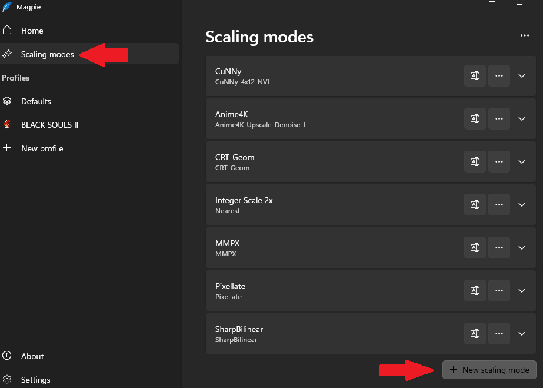Click the rename icon for SharpBilinear
The image size is (543, 388).
pyautogui.click(x=475, y=334)
